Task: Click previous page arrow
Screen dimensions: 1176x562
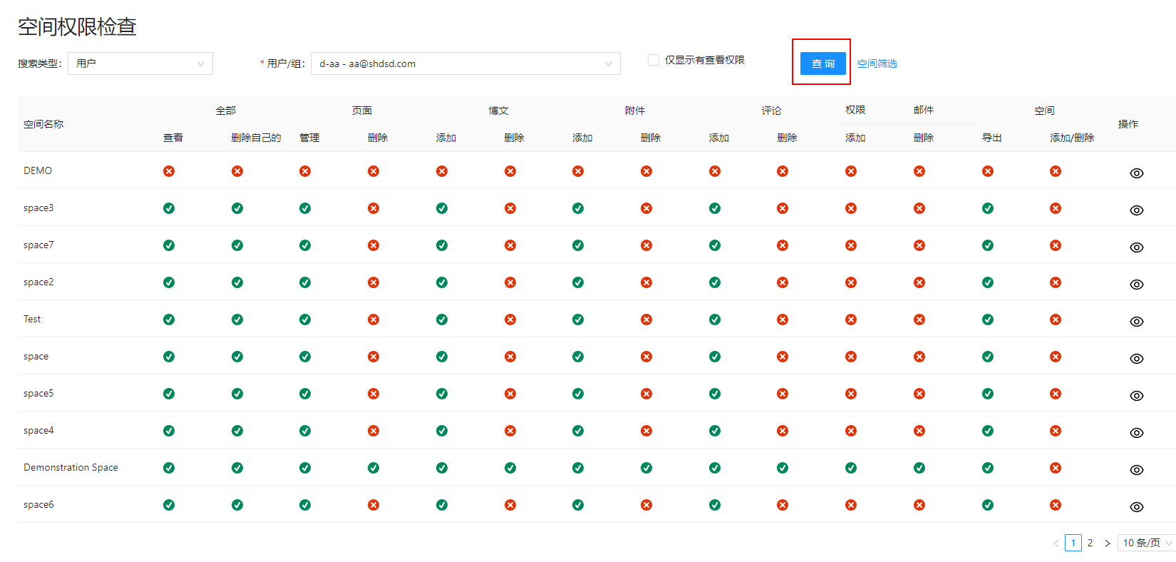Action: coord(1056,543)
